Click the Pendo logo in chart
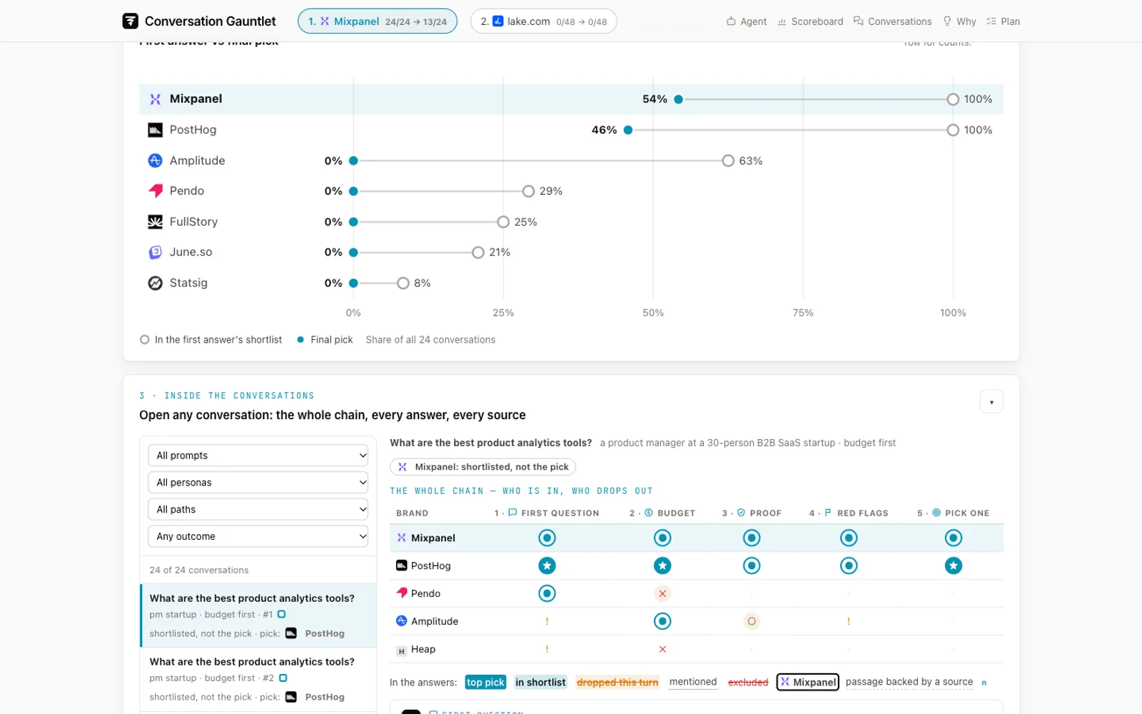 (x=155, y=191)
